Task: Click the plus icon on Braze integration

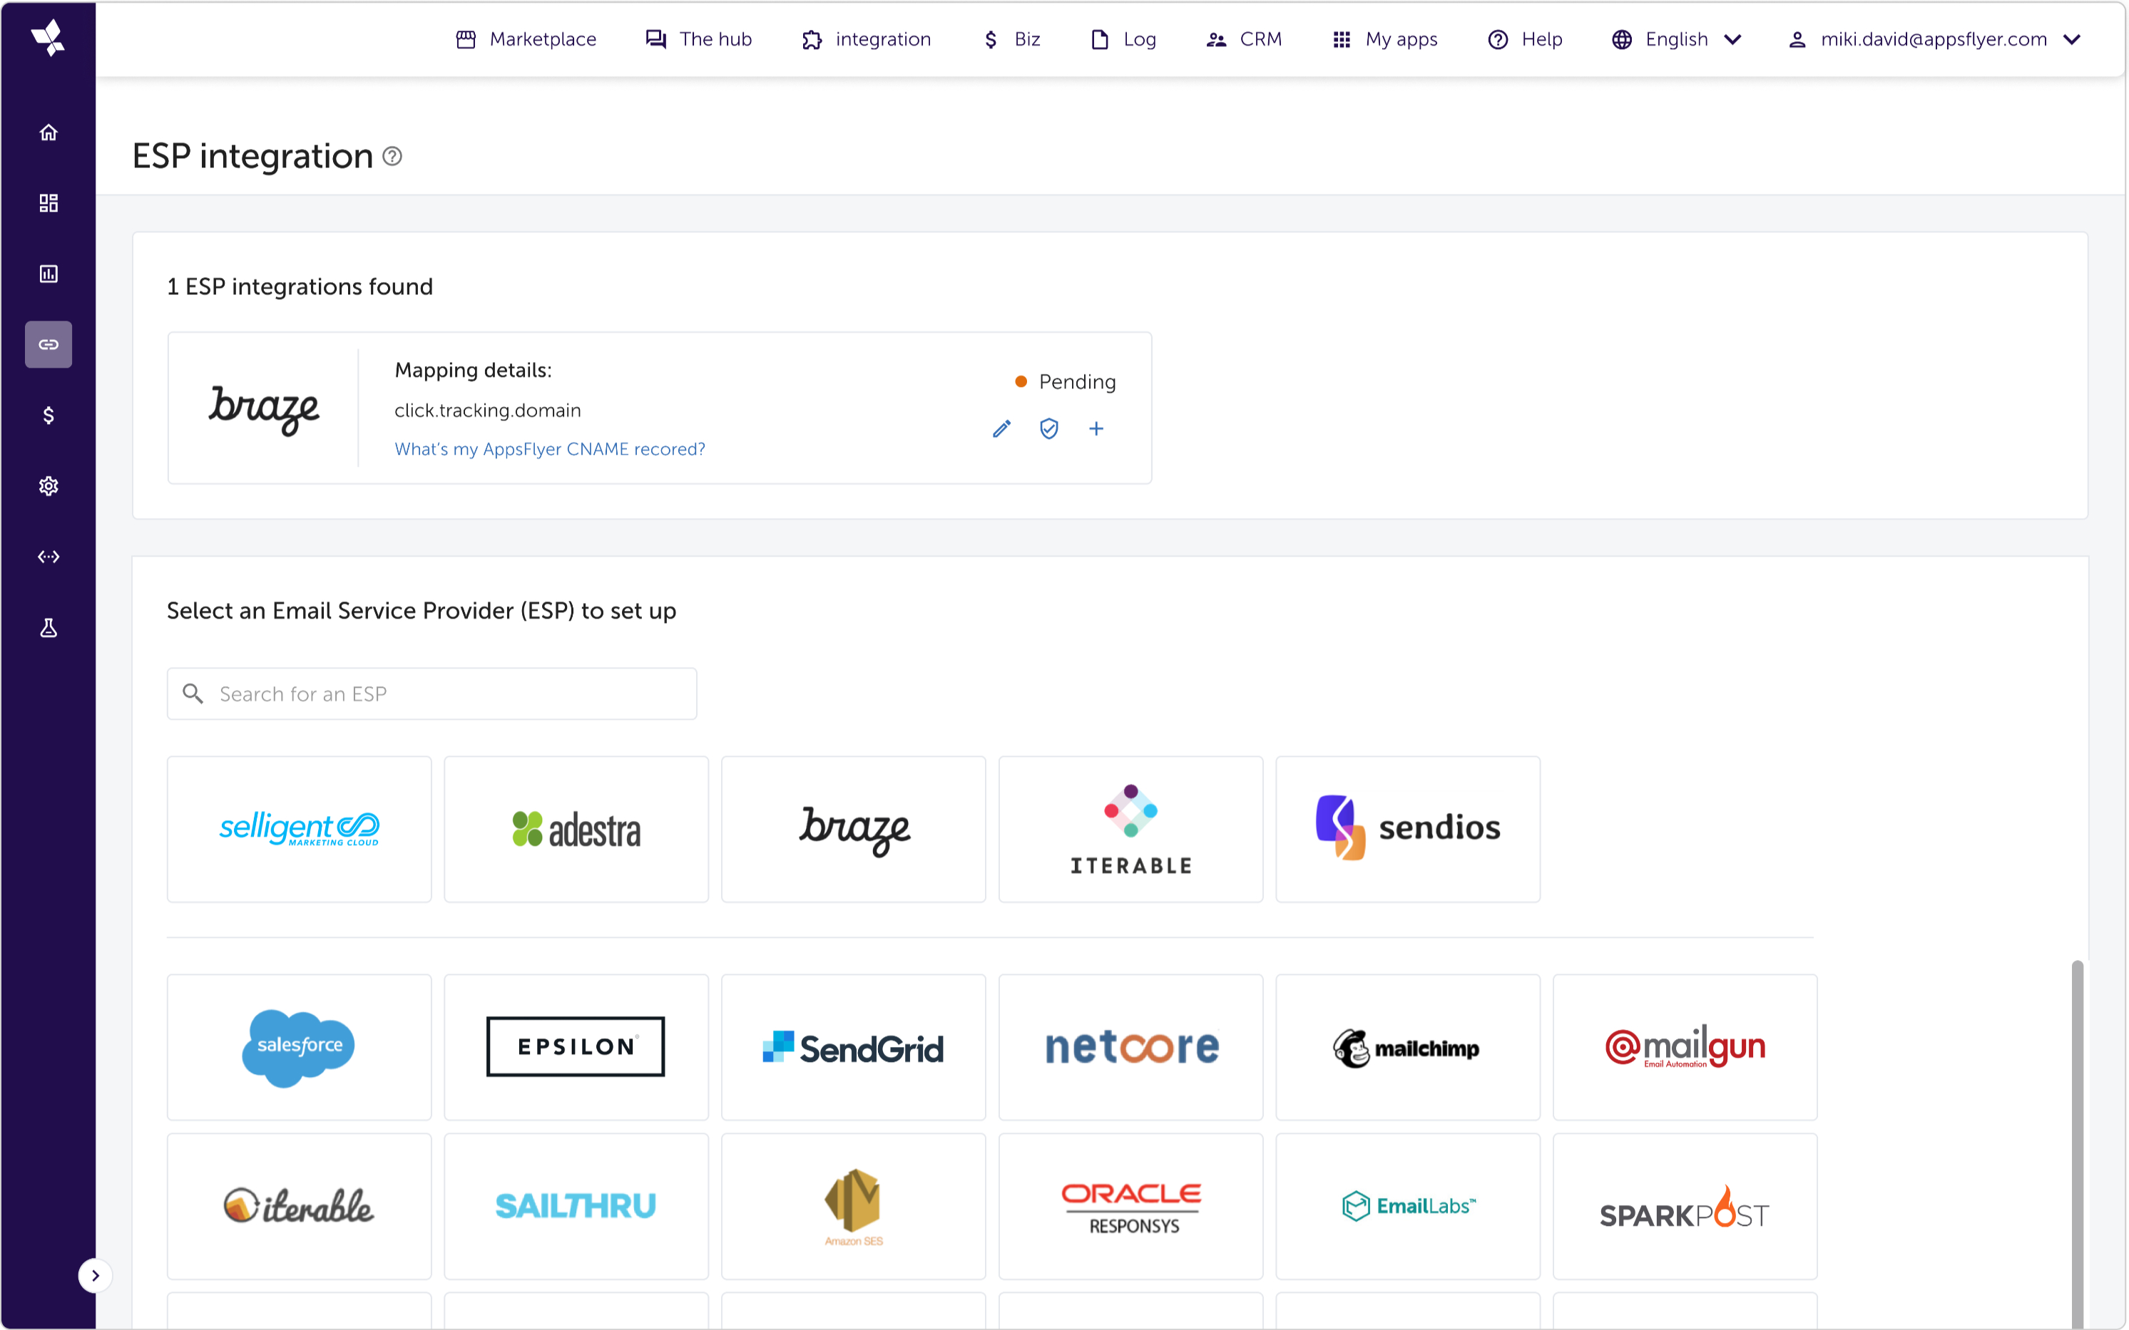Action: 1096,429
